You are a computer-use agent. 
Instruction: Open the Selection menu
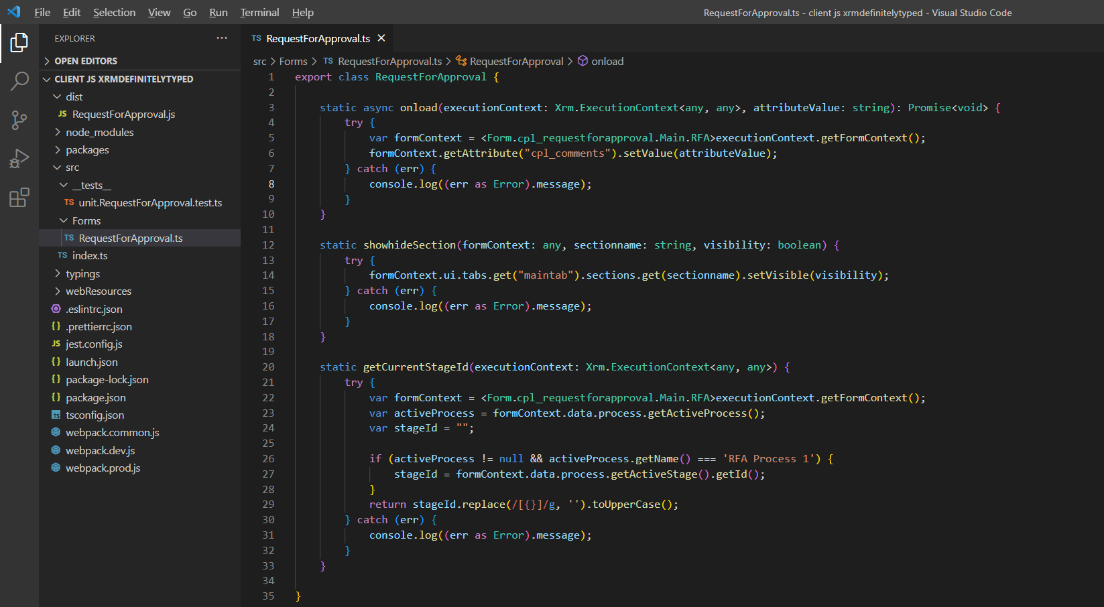(x=114, y=12)
